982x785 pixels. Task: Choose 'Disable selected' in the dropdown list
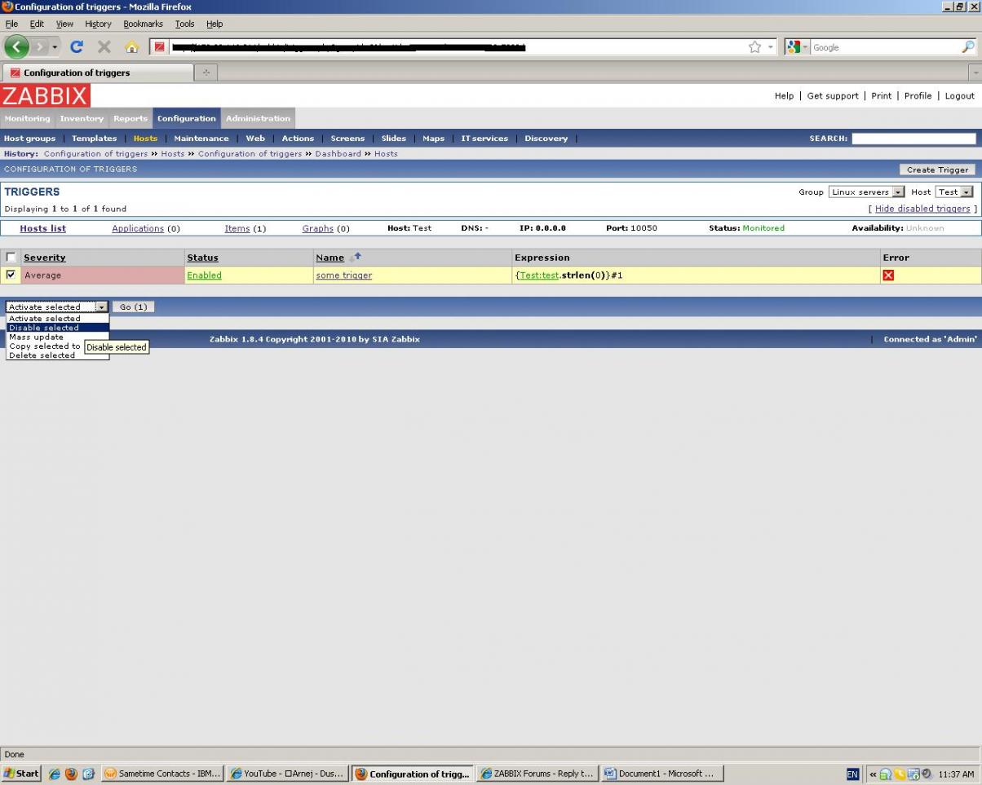[x=57, y=328]
